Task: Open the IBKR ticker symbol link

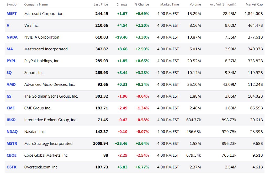Action: pyautogui.click(x=11, y=120)
